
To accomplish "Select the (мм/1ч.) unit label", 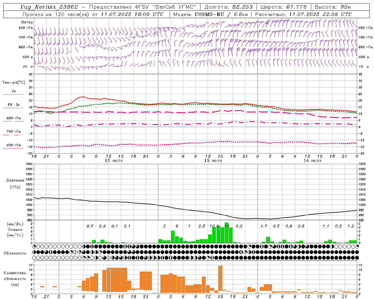I will point(15,235).
